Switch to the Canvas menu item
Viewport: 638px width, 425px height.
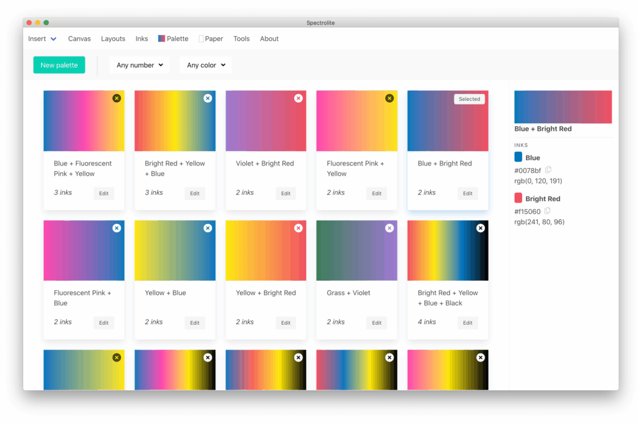pos(79,39)
